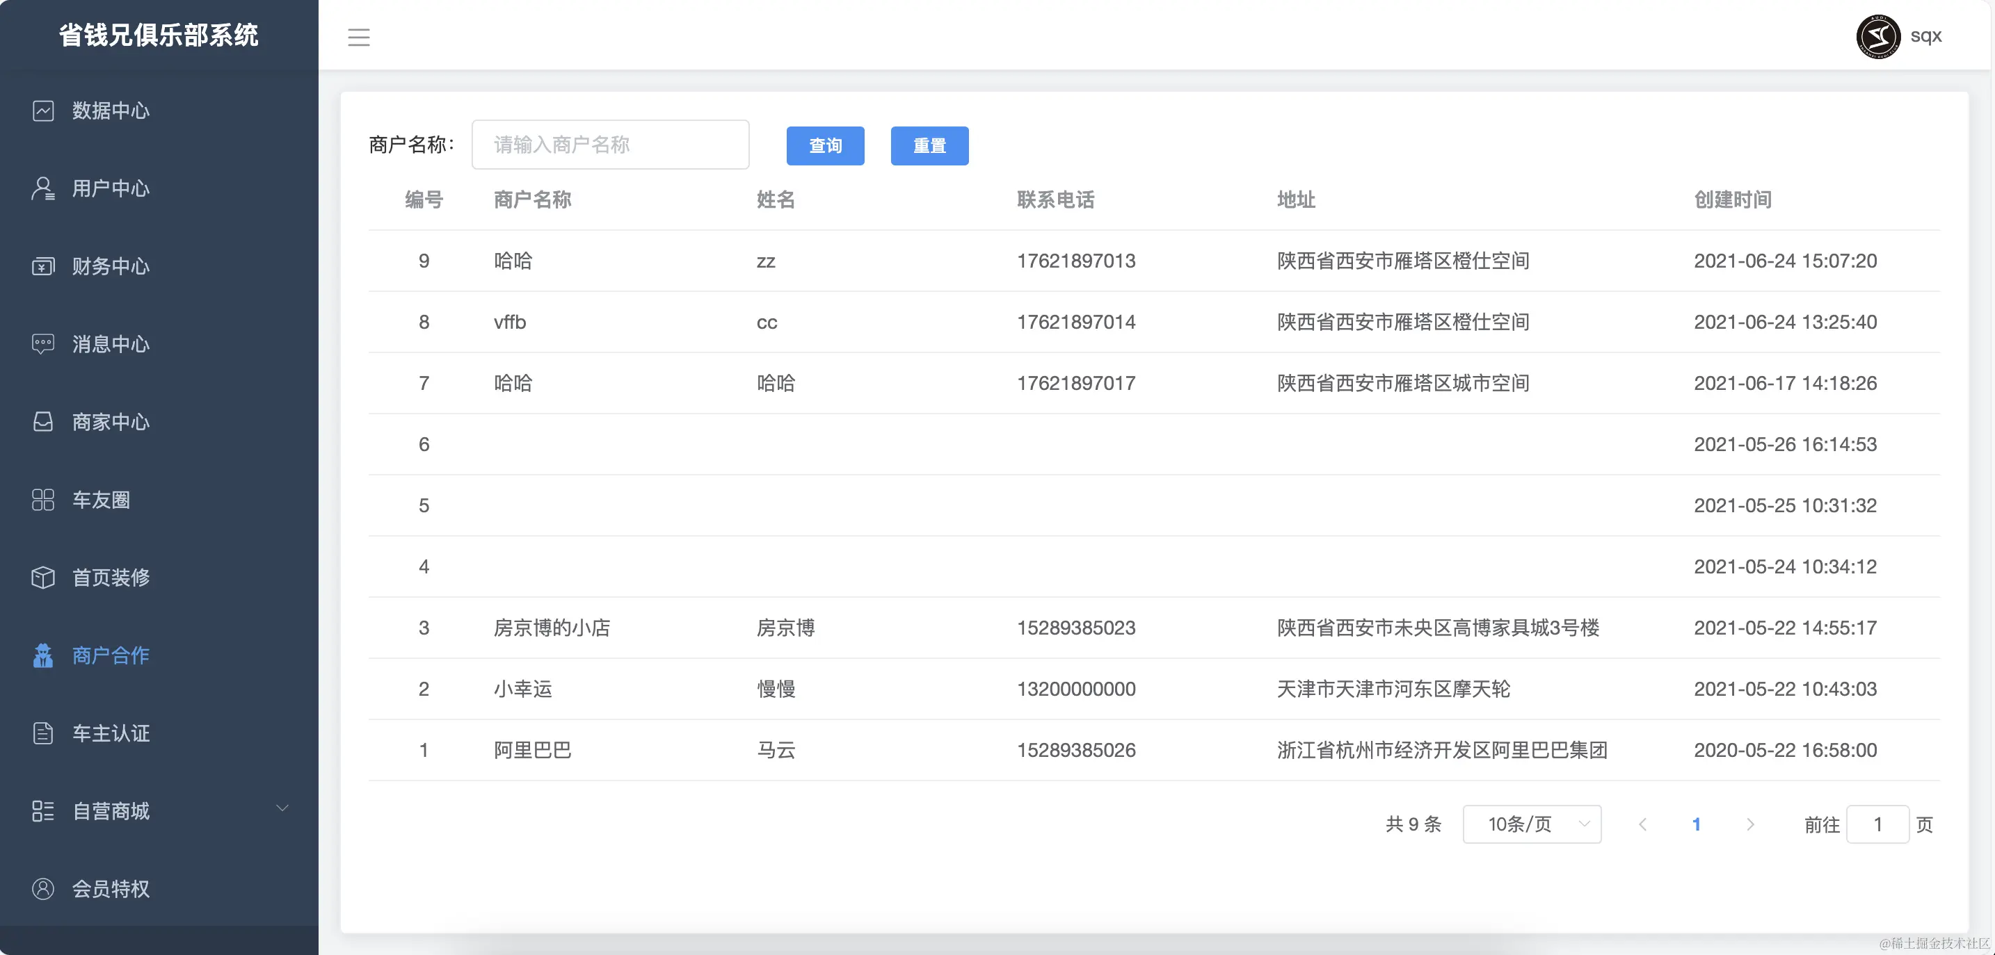Open the 会员特权 menu item
This screenshot has width=1995, height=955.
(111, 888)
